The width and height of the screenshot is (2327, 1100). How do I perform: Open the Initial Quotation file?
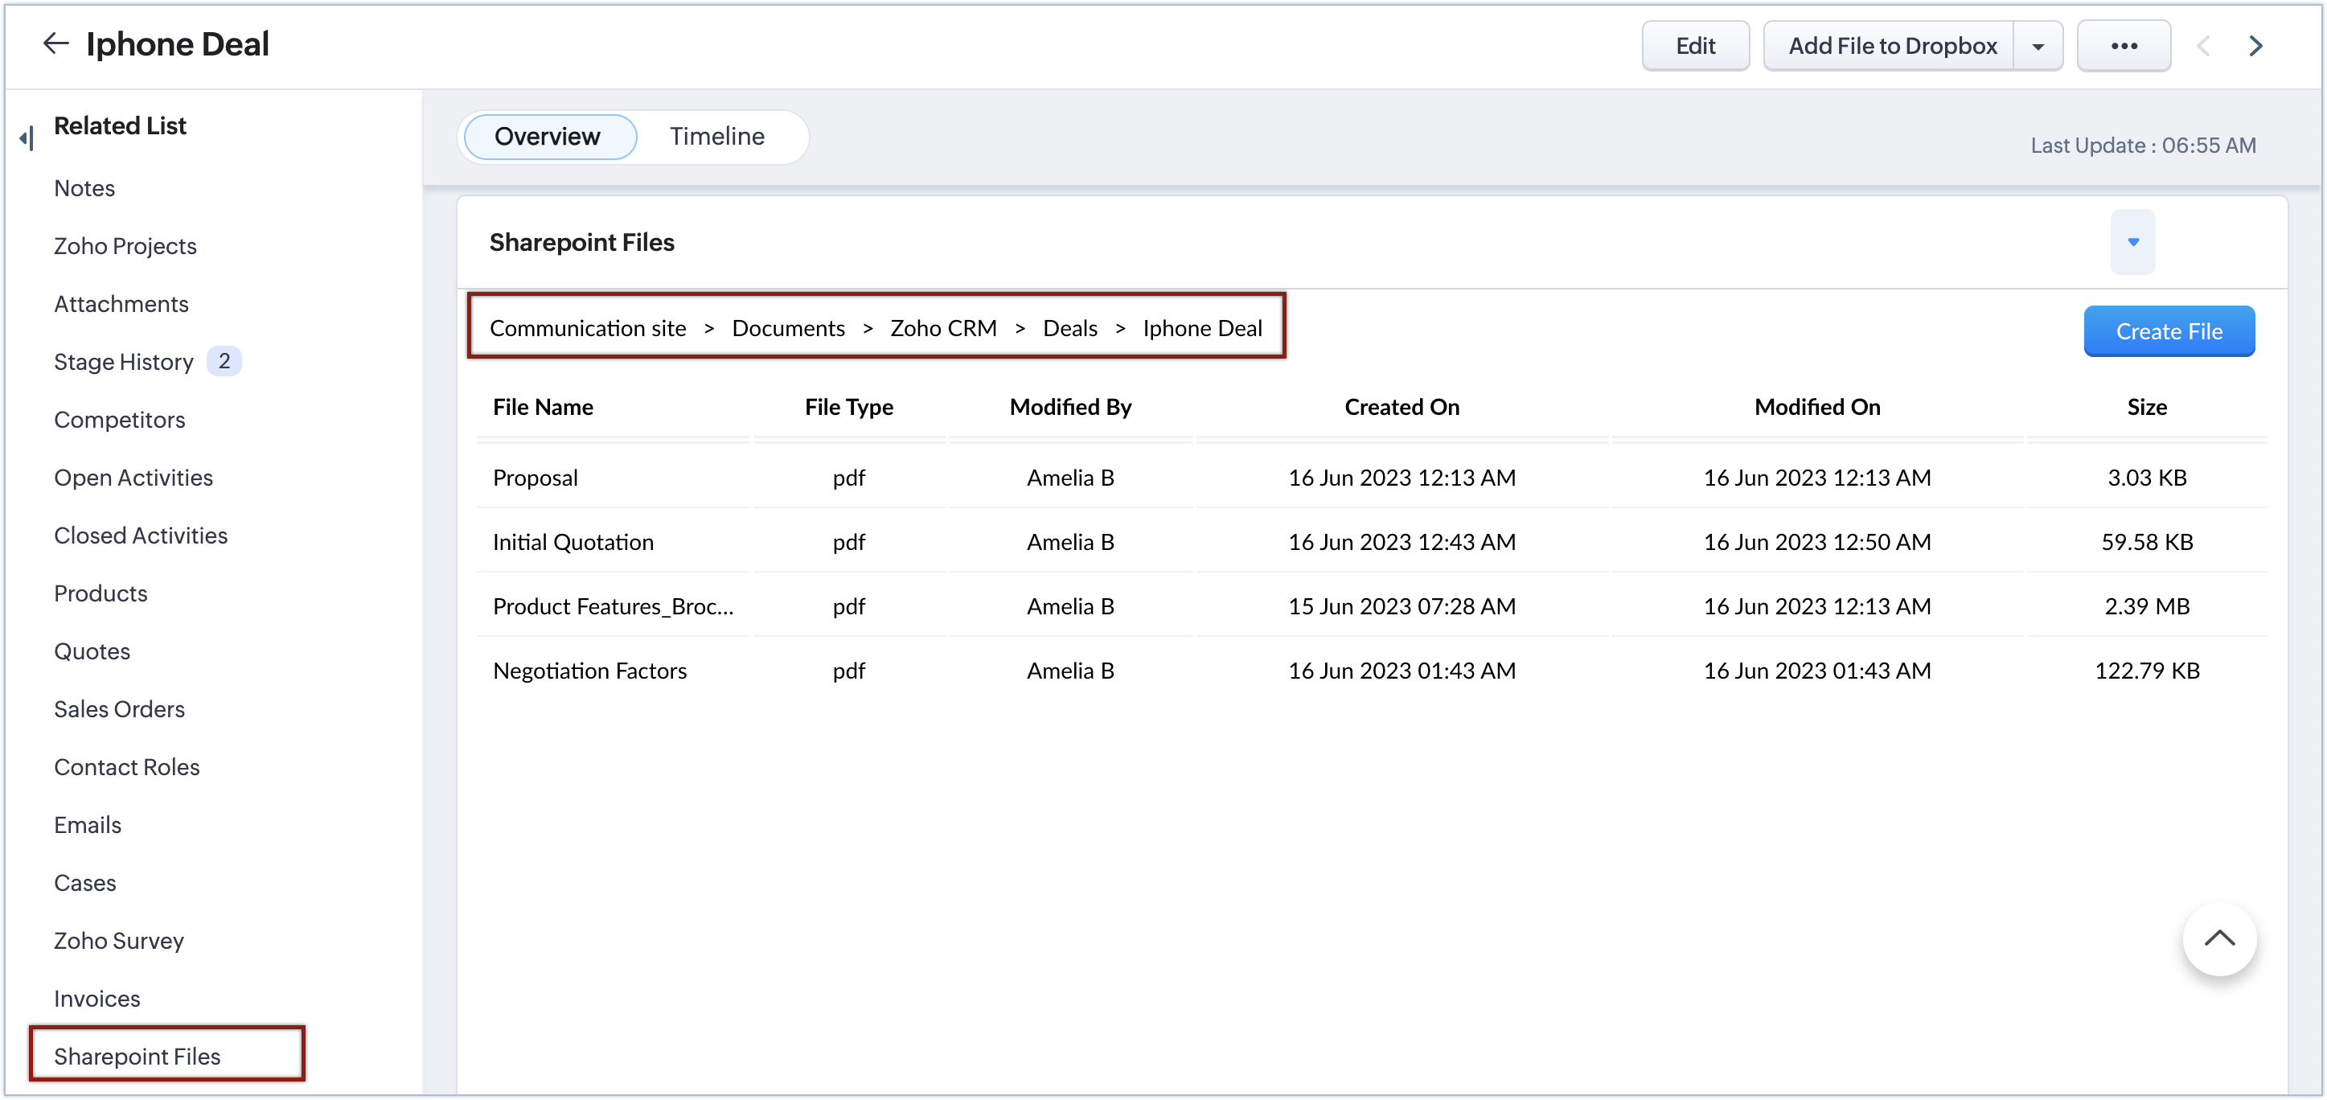[x=573, y=542]
